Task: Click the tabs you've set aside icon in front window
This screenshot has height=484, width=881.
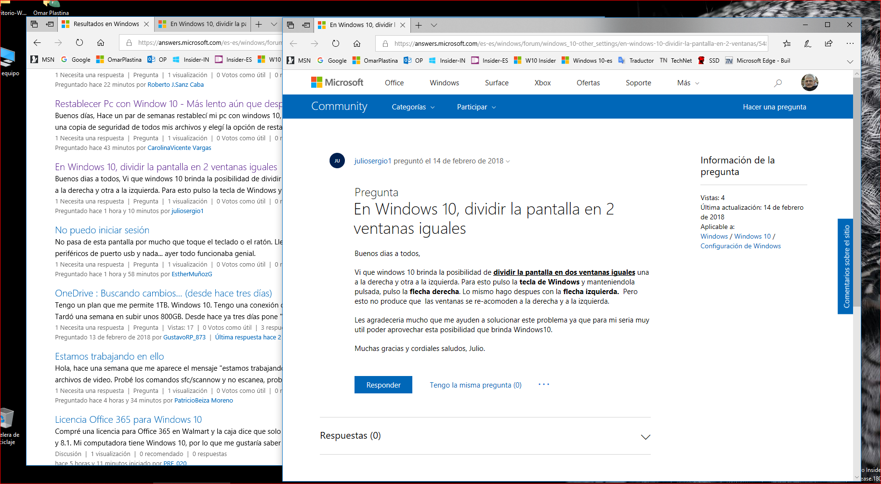Action: click(290, 25)
